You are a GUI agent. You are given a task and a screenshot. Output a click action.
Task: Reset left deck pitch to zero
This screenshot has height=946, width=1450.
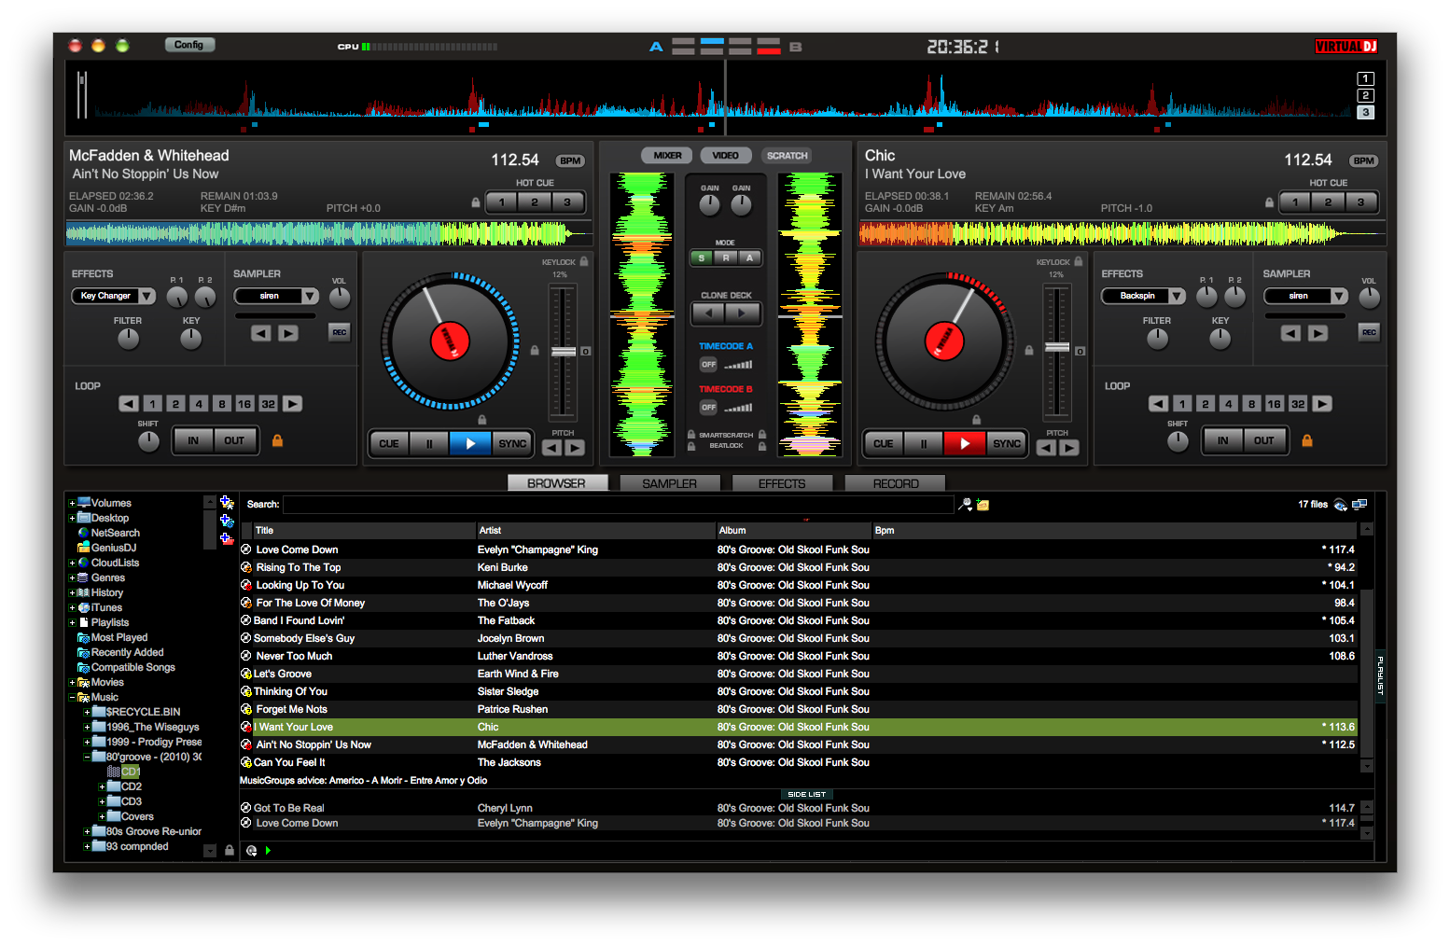click(x=586, y=352)
